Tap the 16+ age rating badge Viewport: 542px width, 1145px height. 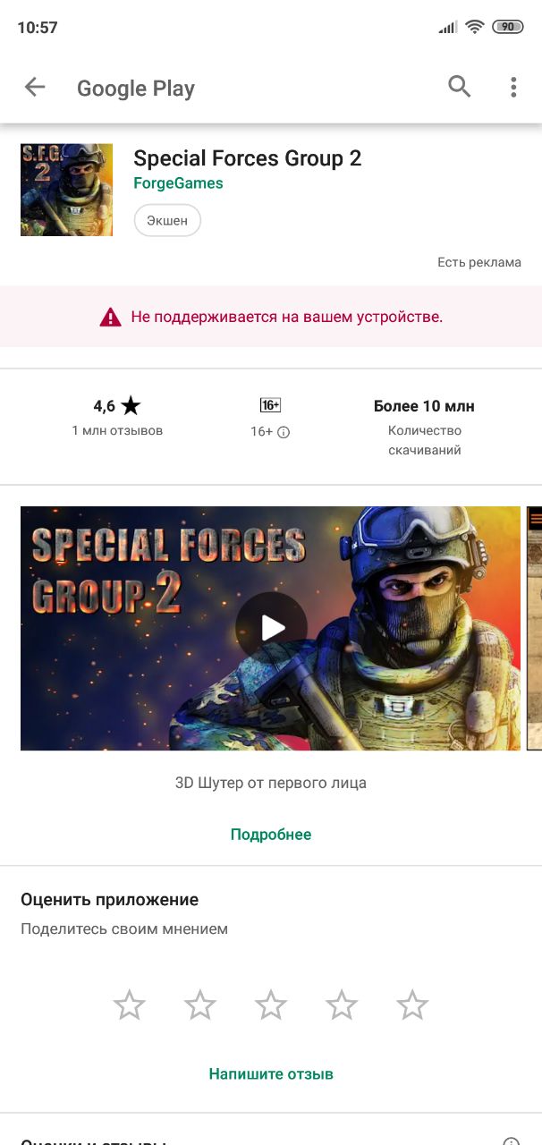tap(270, 405)
